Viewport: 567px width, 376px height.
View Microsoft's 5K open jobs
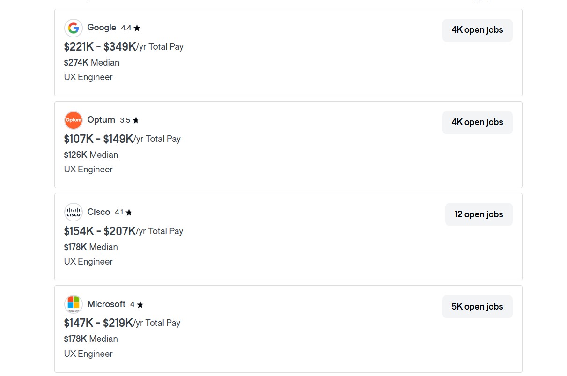[477, 307]
